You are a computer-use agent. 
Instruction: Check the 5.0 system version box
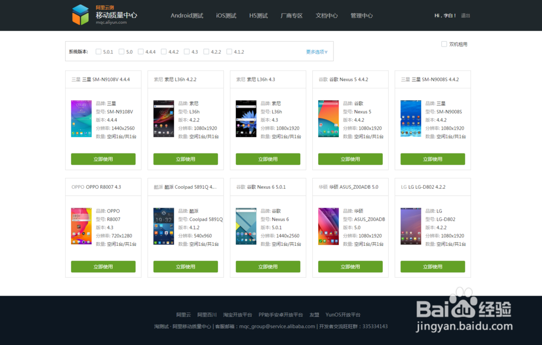pyautogui.click(x=121, y=52)
